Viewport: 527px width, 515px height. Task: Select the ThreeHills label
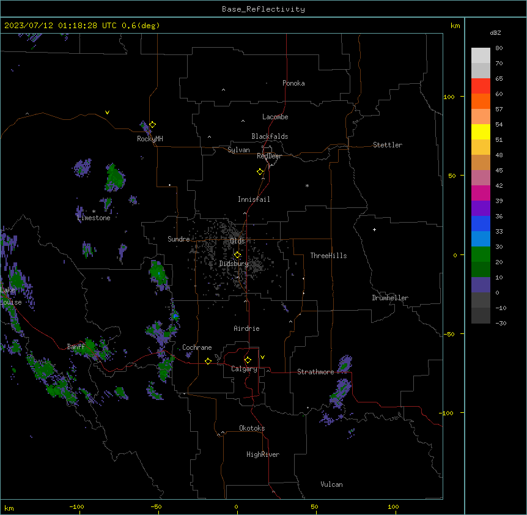328,256
